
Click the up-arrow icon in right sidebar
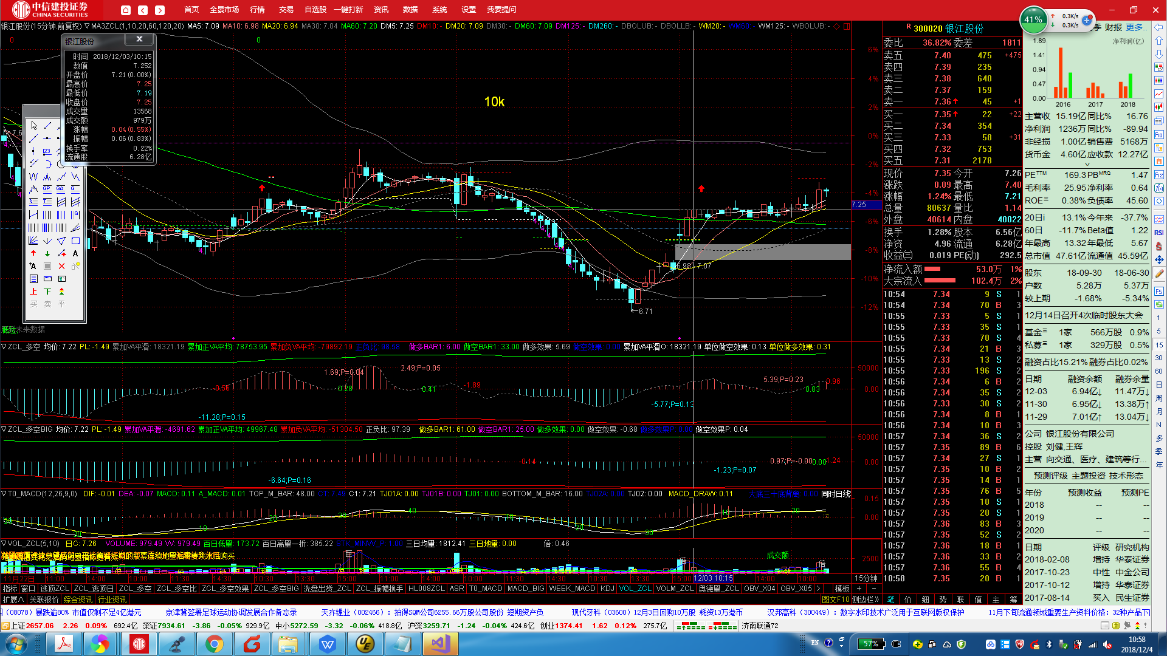pos(1158,41)
